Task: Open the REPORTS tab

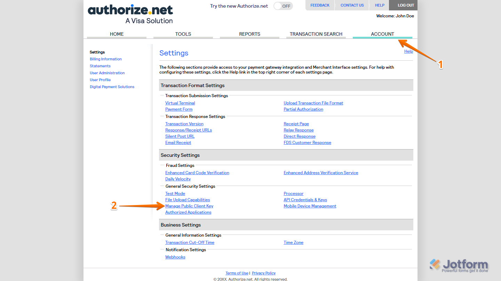Action: coord(249,34)
